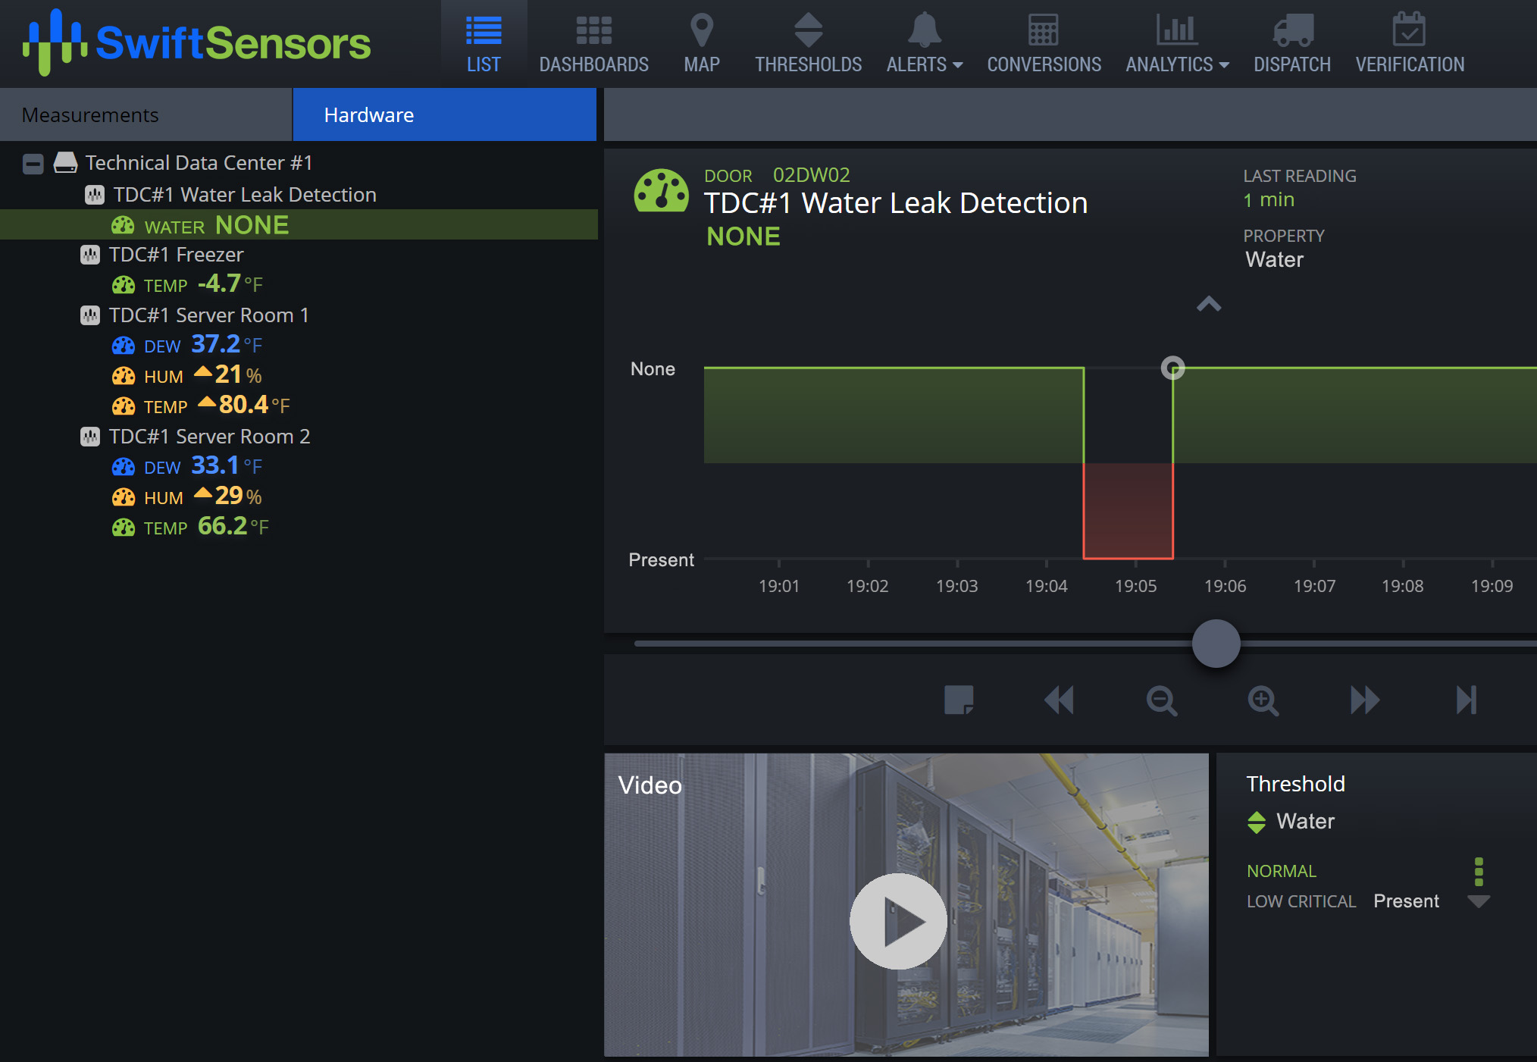Select the WATER NONE measurement row

pyautogui.click(x=299, y=225)
